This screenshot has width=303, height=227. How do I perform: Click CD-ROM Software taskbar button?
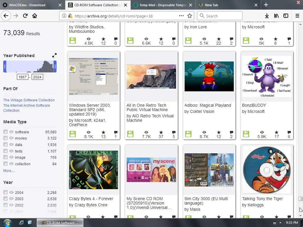[60, 223]
